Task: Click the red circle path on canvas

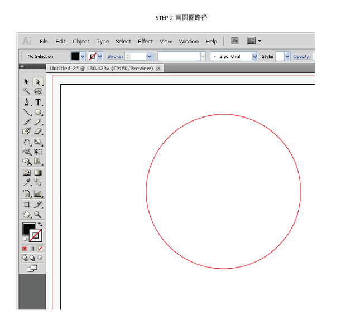Action: pyautogui.click(x=224, y=115)
